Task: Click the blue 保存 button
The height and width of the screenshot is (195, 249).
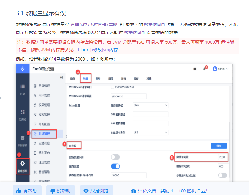Action: [x=219, y=146]
